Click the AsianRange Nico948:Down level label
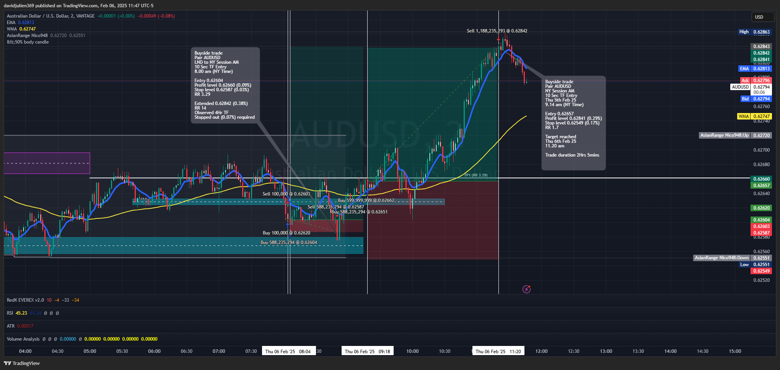Image resolution: width=780 pixels, height=370 pixels. (732, 258)
